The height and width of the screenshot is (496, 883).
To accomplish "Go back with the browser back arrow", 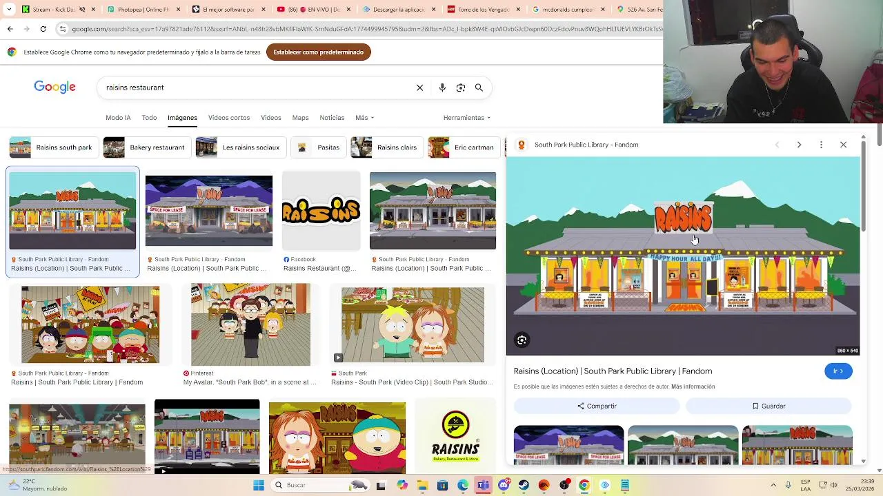I will (x=10, y=29).
